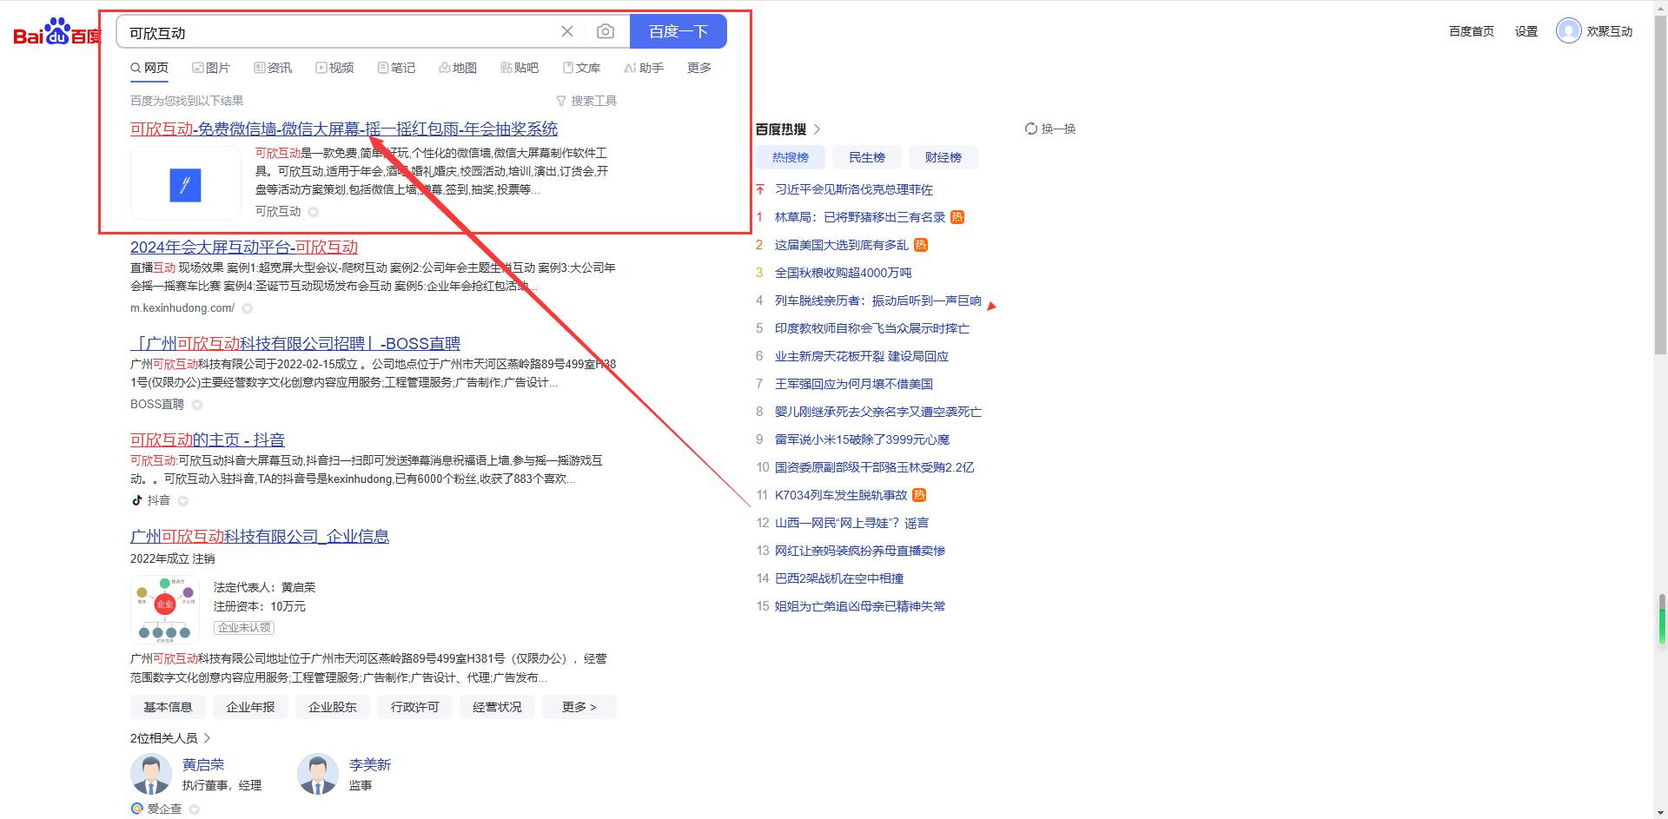Image resolution: width=1668 pixels, height=819 pixels.
Task: Expand the 2位相关人员 chevron
Action: [207, 738]
